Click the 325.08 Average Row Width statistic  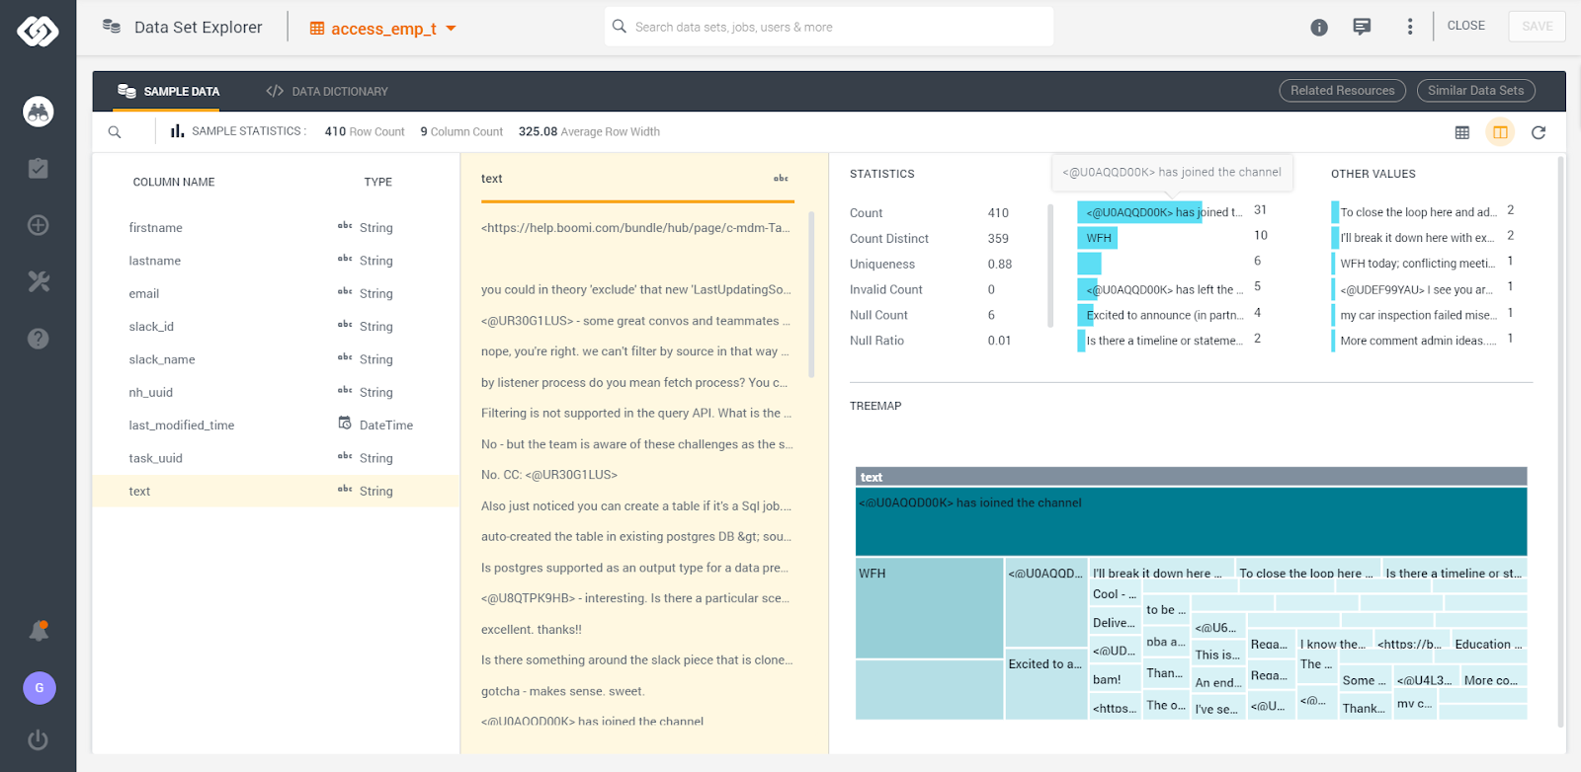pyautogui.click(x=589, y=131)
